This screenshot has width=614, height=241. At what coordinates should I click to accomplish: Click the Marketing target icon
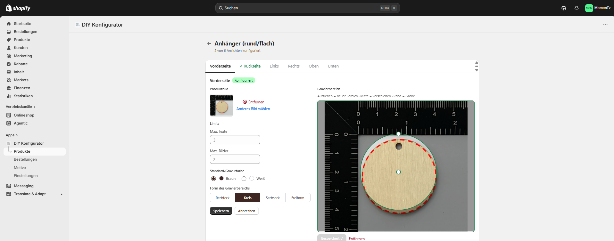9,56
